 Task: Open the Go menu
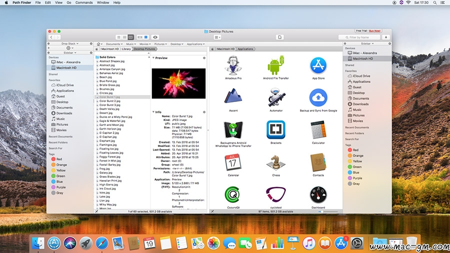pos(69,2)
